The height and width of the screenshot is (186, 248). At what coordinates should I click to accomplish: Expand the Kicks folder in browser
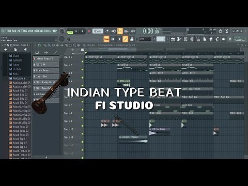(x=14, y=74)
